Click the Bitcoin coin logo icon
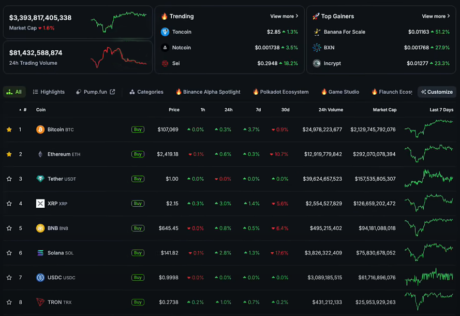The width and height of the screenshot is (460, 316). click(40, 130)
